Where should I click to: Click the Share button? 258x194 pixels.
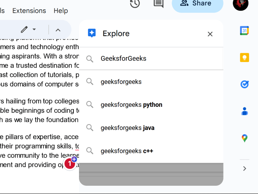coord(197,4)
